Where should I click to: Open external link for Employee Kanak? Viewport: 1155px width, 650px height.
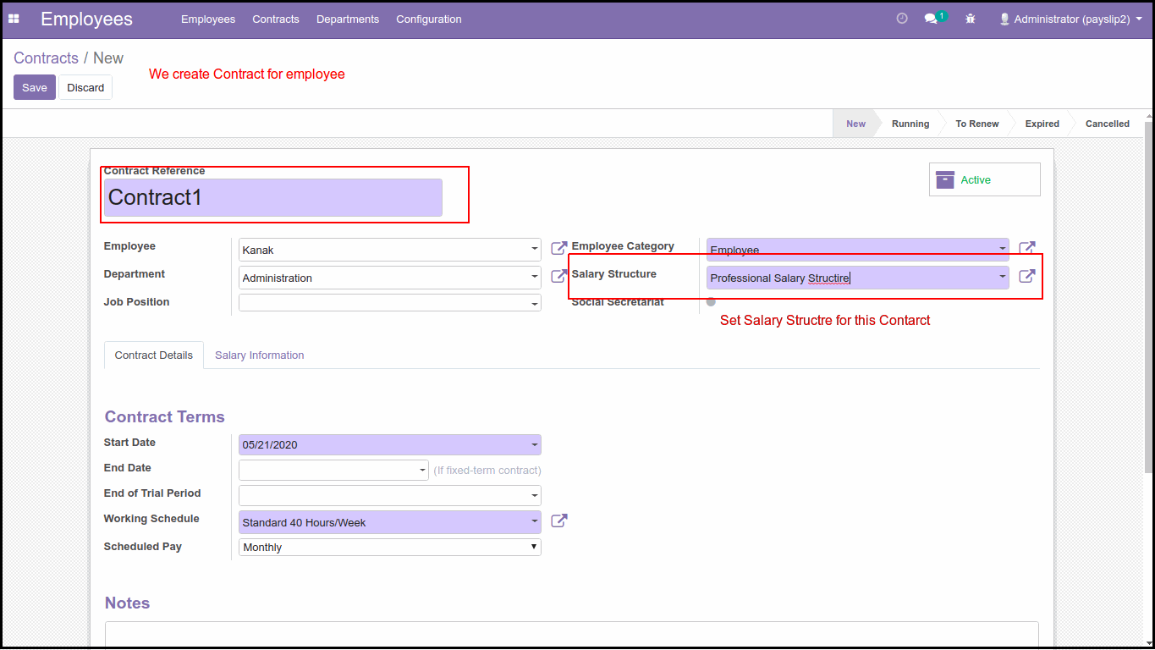pos(559,248)
